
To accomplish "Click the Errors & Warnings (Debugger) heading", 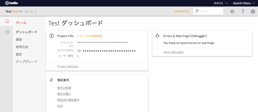I will (185, 36).
